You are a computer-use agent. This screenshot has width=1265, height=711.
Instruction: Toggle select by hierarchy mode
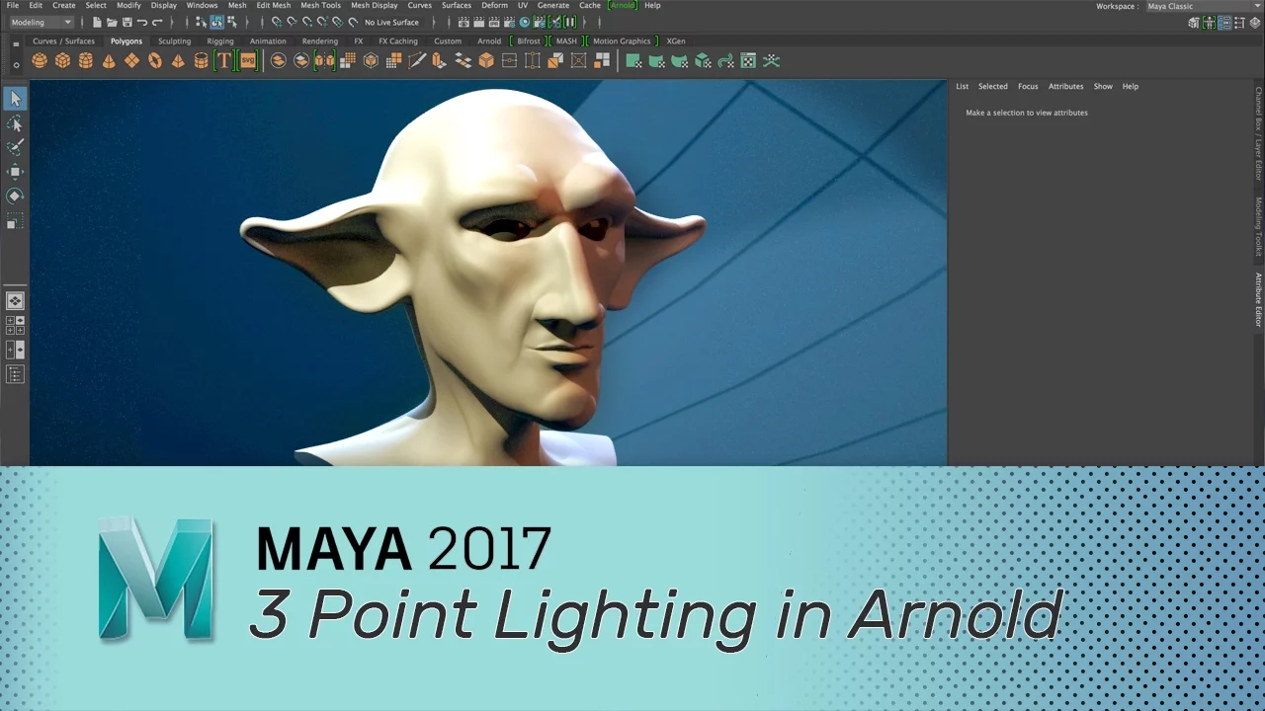point(201,22)
